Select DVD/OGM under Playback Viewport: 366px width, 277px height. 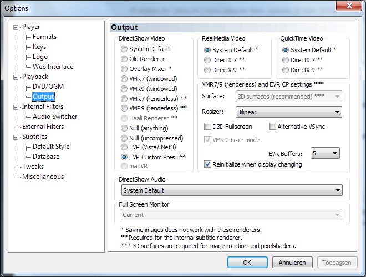pos(48,87)
